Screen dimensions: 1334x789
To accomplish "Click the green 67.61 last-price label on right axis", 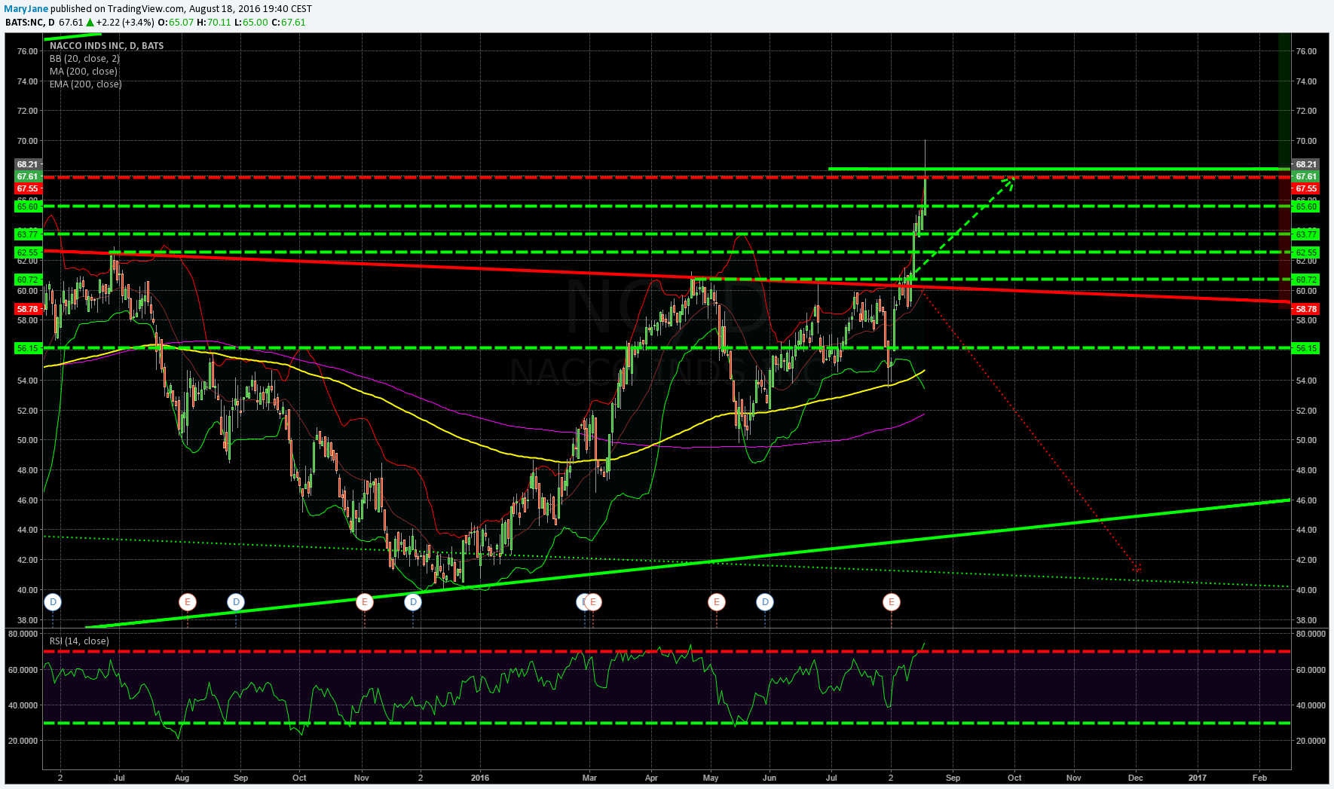I will point(1305,176).
